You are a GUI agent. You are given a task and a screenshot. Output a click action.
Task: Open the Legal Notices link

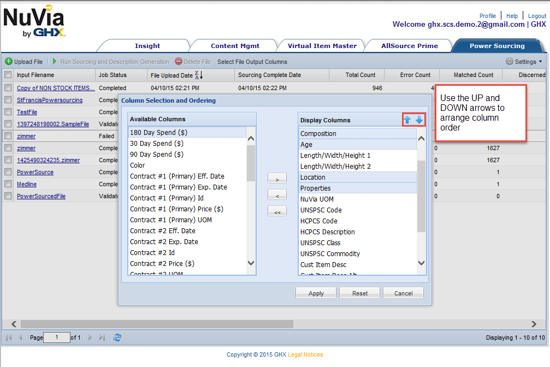point(305,354)
